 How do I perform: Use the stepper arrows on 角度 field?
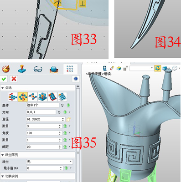coord(60,133)
